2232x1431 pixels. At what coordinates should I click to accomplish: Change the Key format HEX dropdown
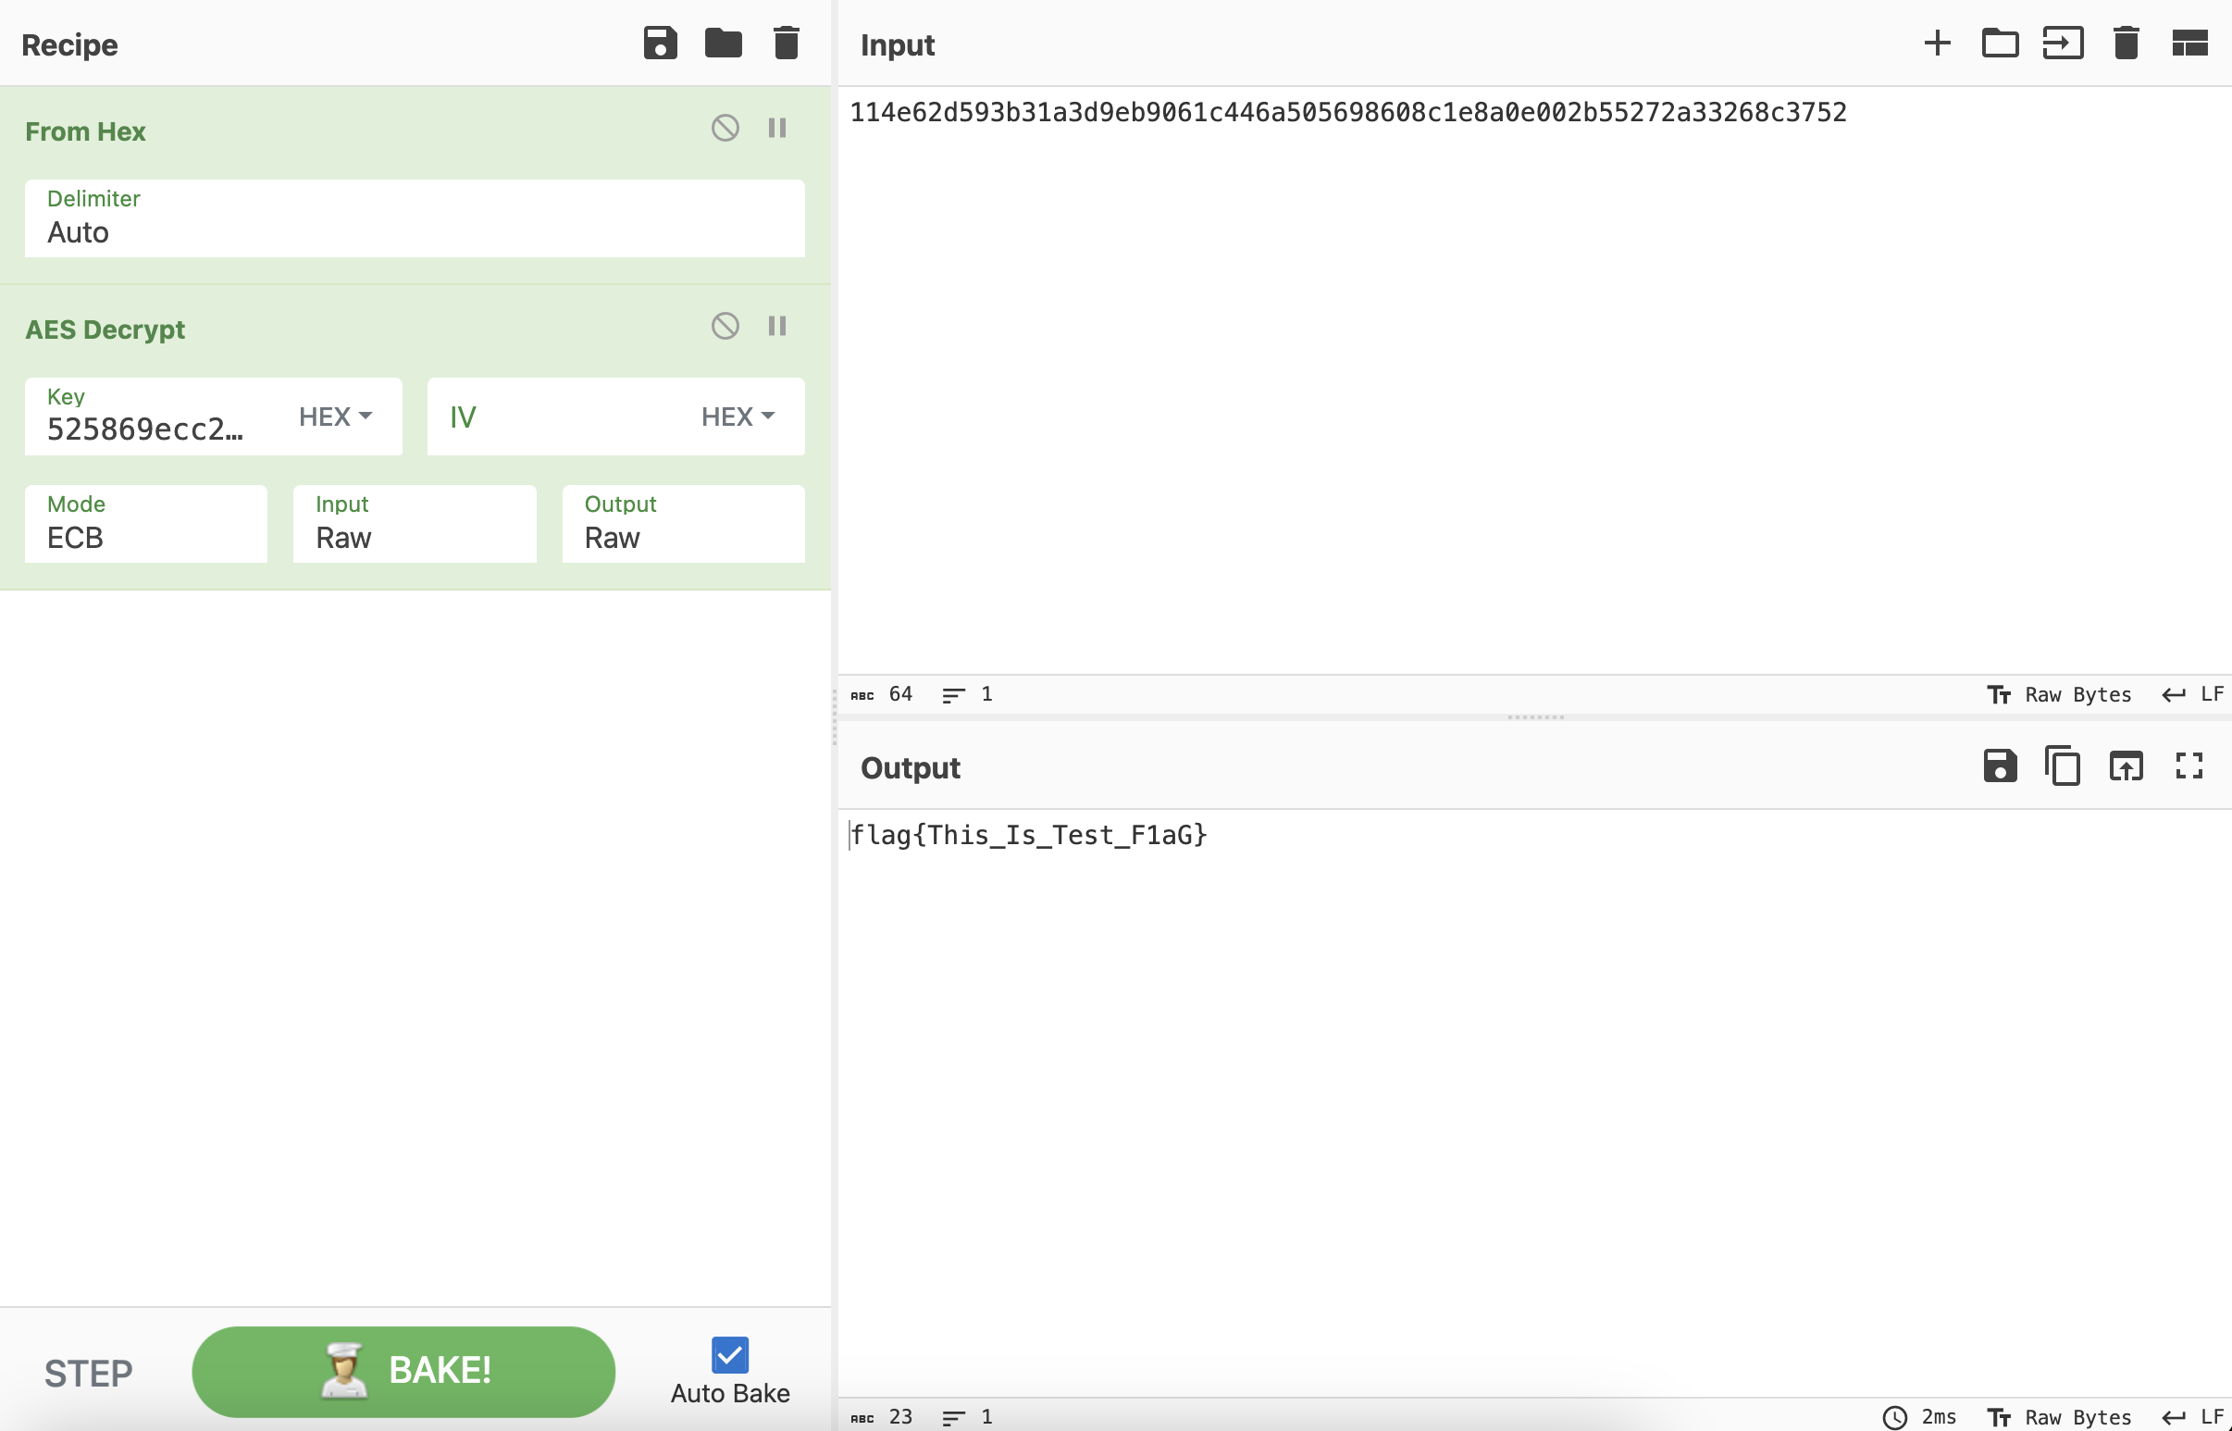335,417
